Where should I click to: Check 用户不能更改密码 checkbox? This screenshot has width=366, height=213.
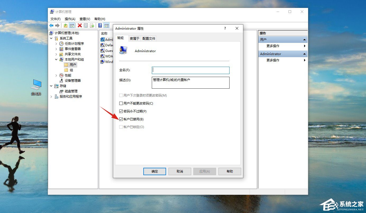click(121, 103)
